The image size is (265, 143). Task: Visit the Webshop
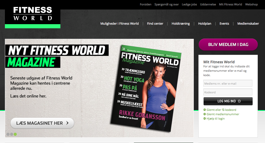251,4
